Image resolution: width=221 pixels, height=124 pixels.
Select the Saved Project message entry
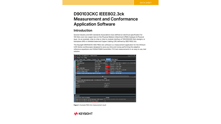[87, 101]
